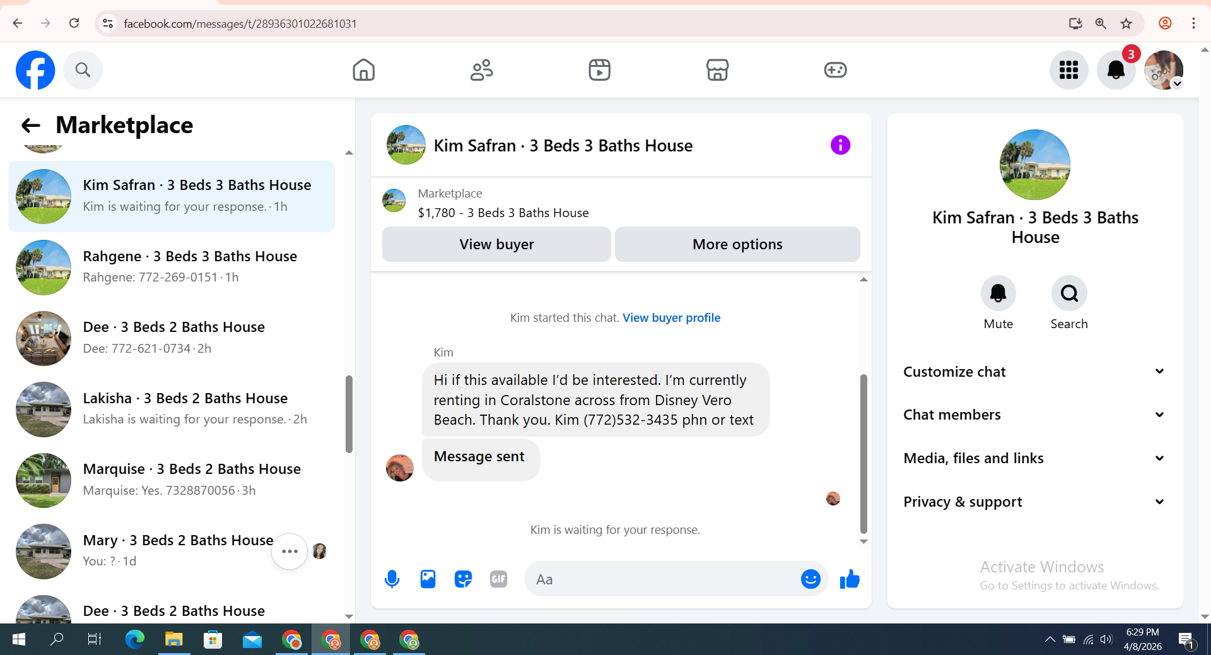Click chat messages scrollbar thumb
Viewport: 1211px width, 655px height.
coord(863,453)
